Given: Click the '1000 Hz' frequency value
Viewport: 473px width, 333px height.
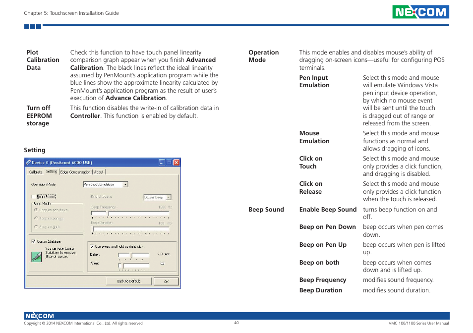Looking at the screenshot, I should [x=165, y=207].
